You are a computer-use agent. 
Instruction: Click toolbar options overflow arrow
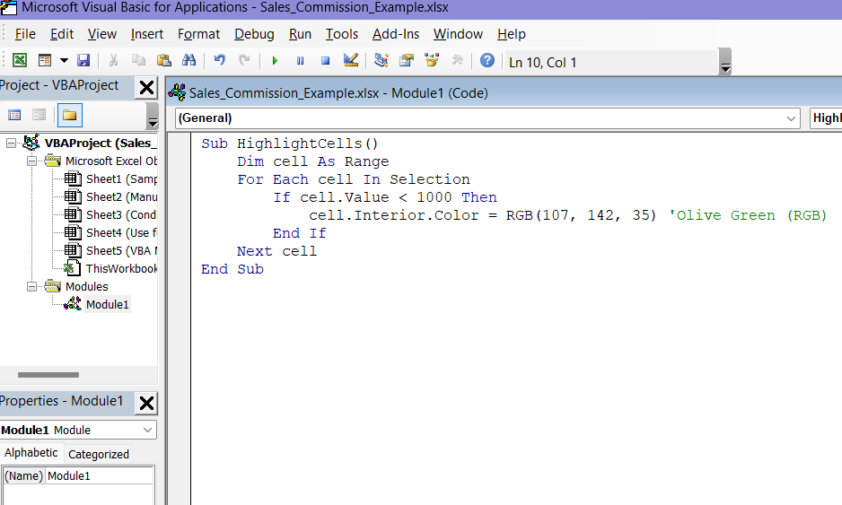725,62
